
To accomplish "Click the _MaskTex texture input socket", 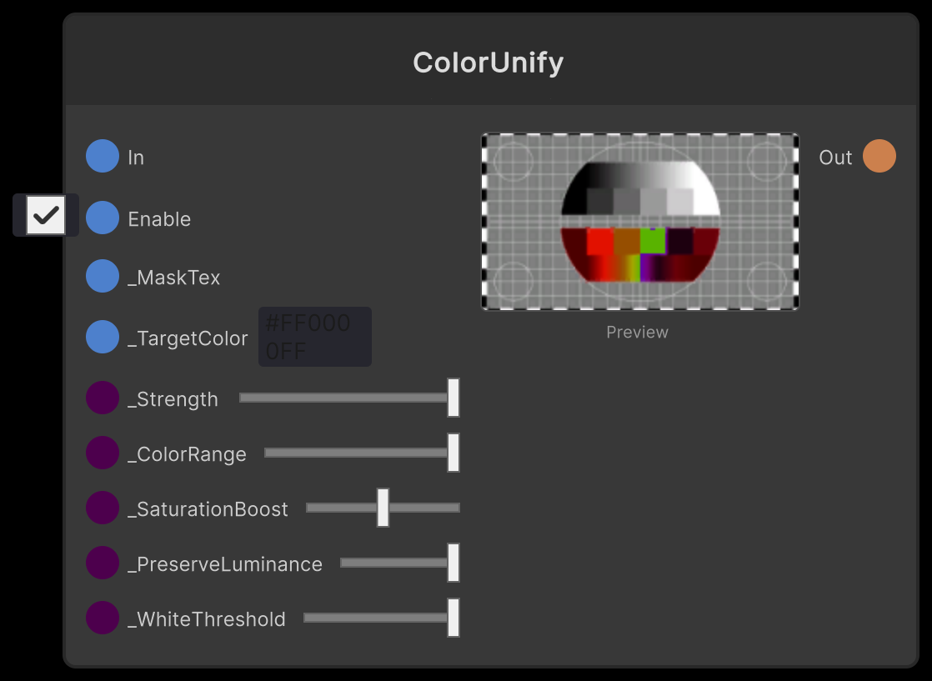I will (x=103, y=276).
